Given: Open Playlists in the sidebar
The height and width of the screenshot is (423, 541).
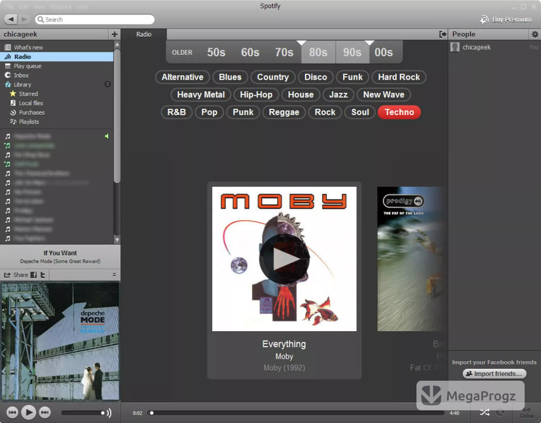Looking at the screenshot, I should [x=29, y=122].
